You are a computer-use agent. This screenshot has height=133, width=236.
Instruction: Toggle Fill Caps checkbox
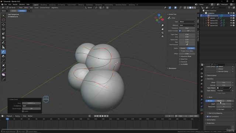coord(217,109)
